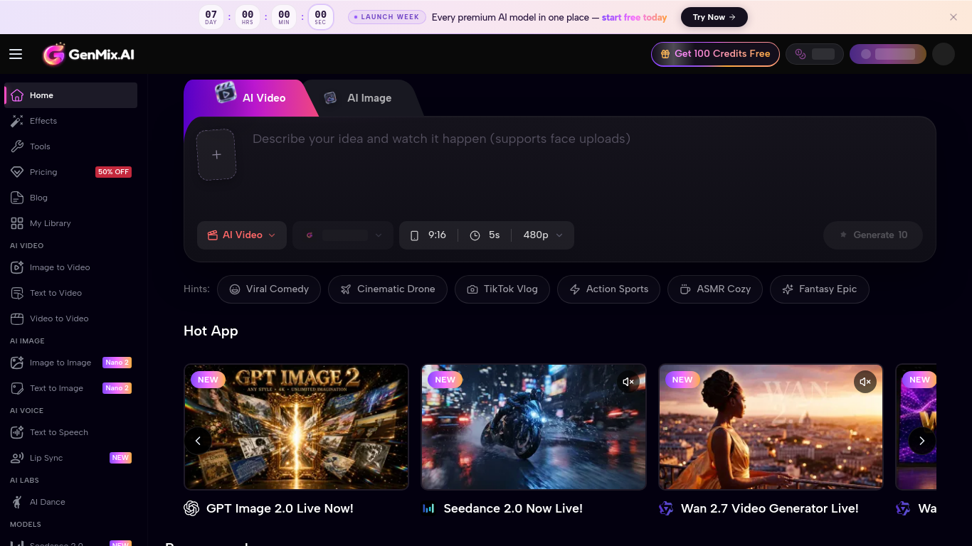Click the Generate 10 button
The height and width of the screenshot is (546, 972).
click(x=873, y=235)
